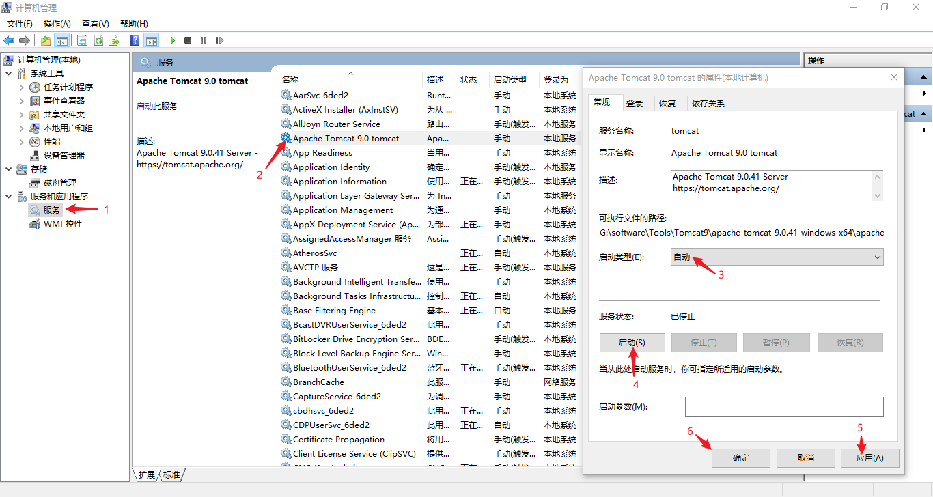Collapse the 服务和应用程序 tree node

pyautogui.click(x=8, y=196)
